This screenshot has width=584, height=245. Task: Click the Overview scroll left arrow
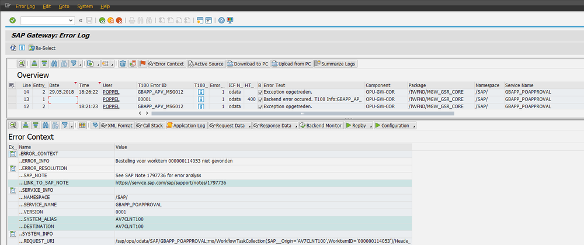[x=140, y=113]
